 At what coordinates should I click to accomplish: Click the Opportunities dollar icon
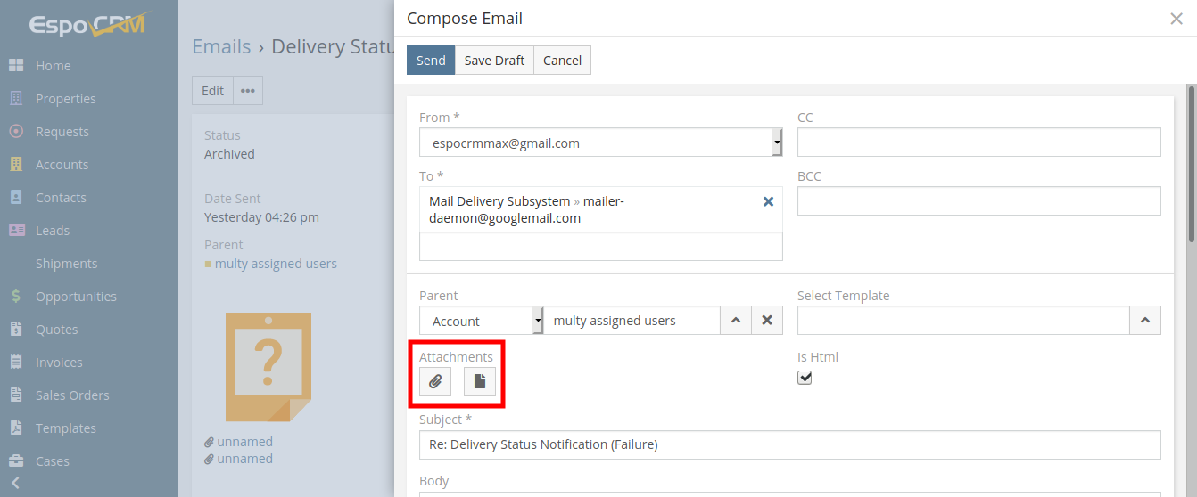pyautogui.click(x=16, y=297)
